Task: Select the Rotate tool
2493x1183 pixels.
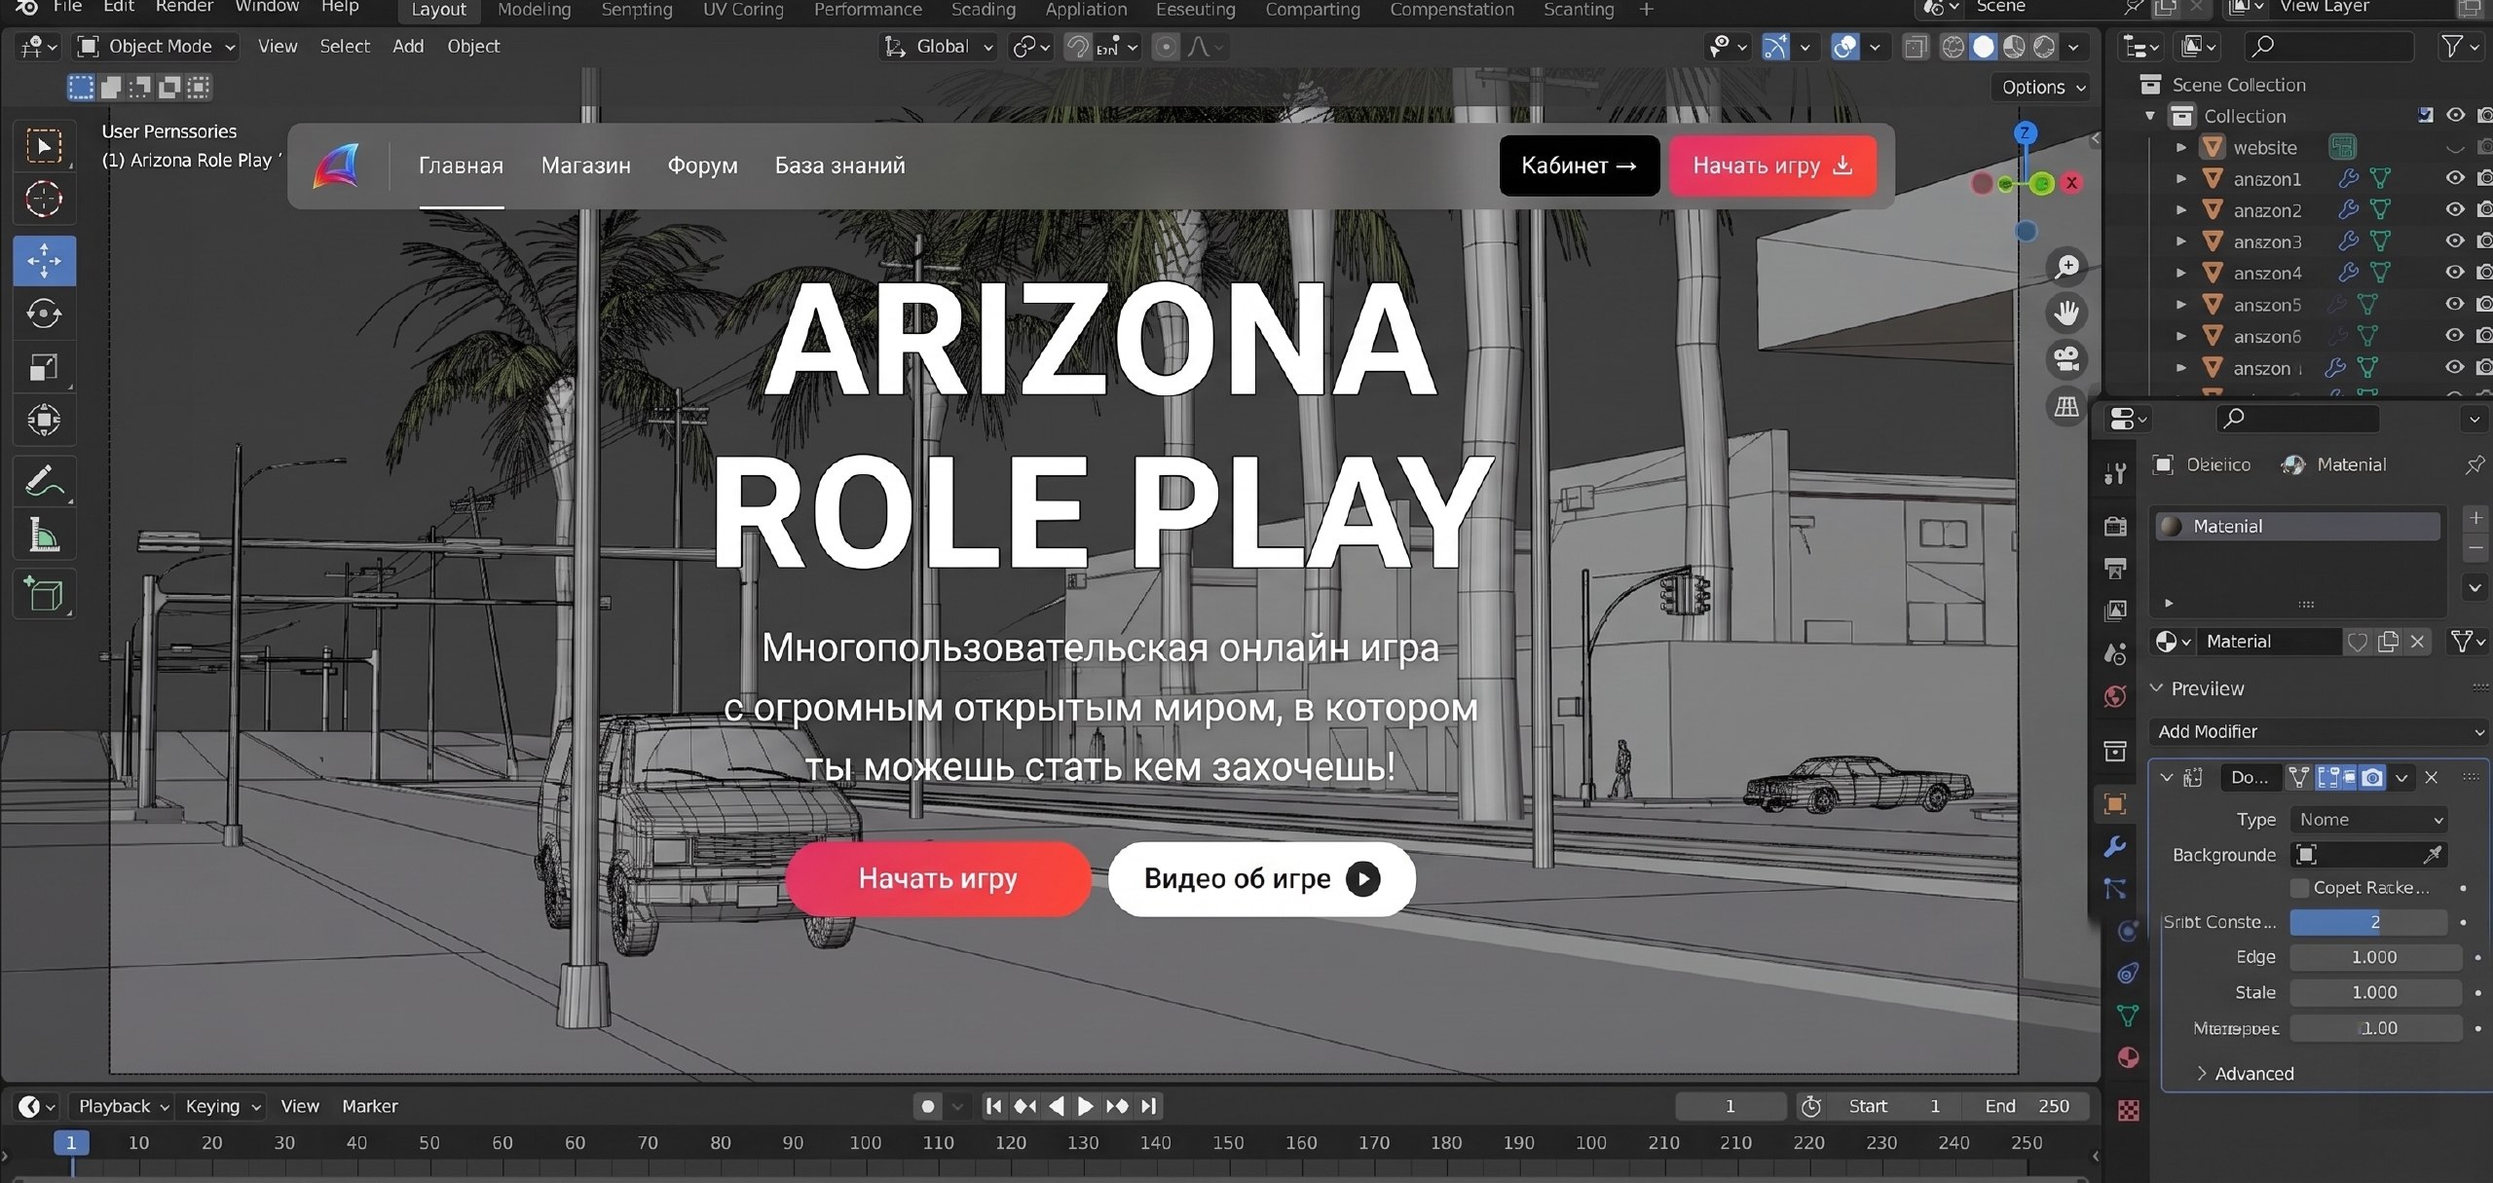Action: [x=44, y=314]
